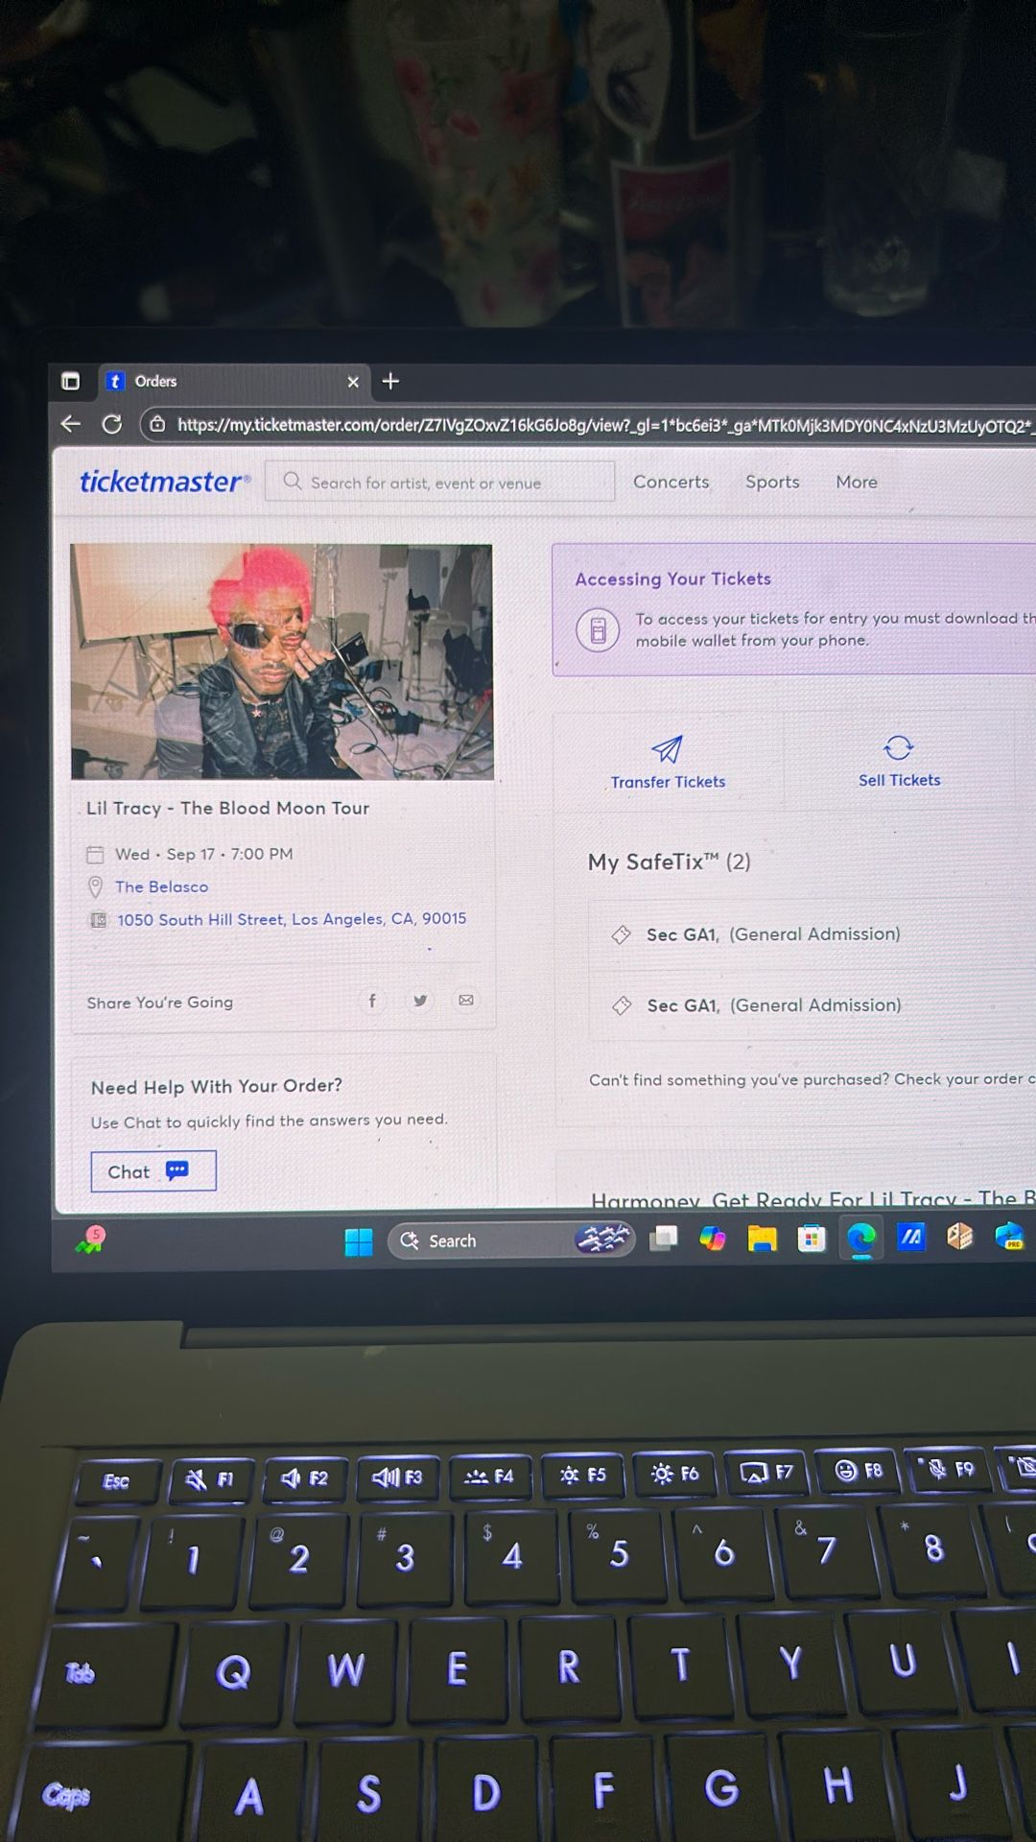The image size is (1036, 1842).
Task: Click the Windows taskbar Search box
Action: coord(511,1240)
